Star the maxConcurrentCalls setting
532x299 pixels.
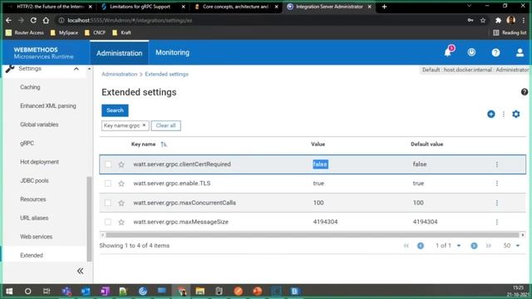(x=121, y=203)
